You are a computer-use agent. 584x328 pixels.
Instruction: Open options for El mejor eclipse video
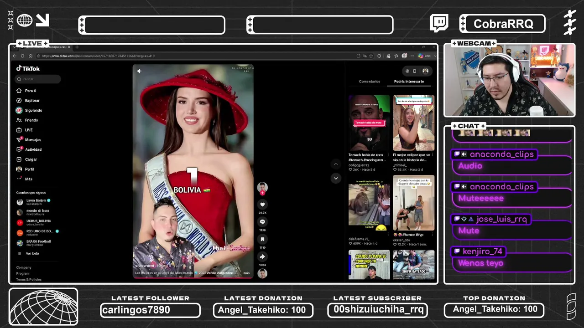click(x=432, y=155)
